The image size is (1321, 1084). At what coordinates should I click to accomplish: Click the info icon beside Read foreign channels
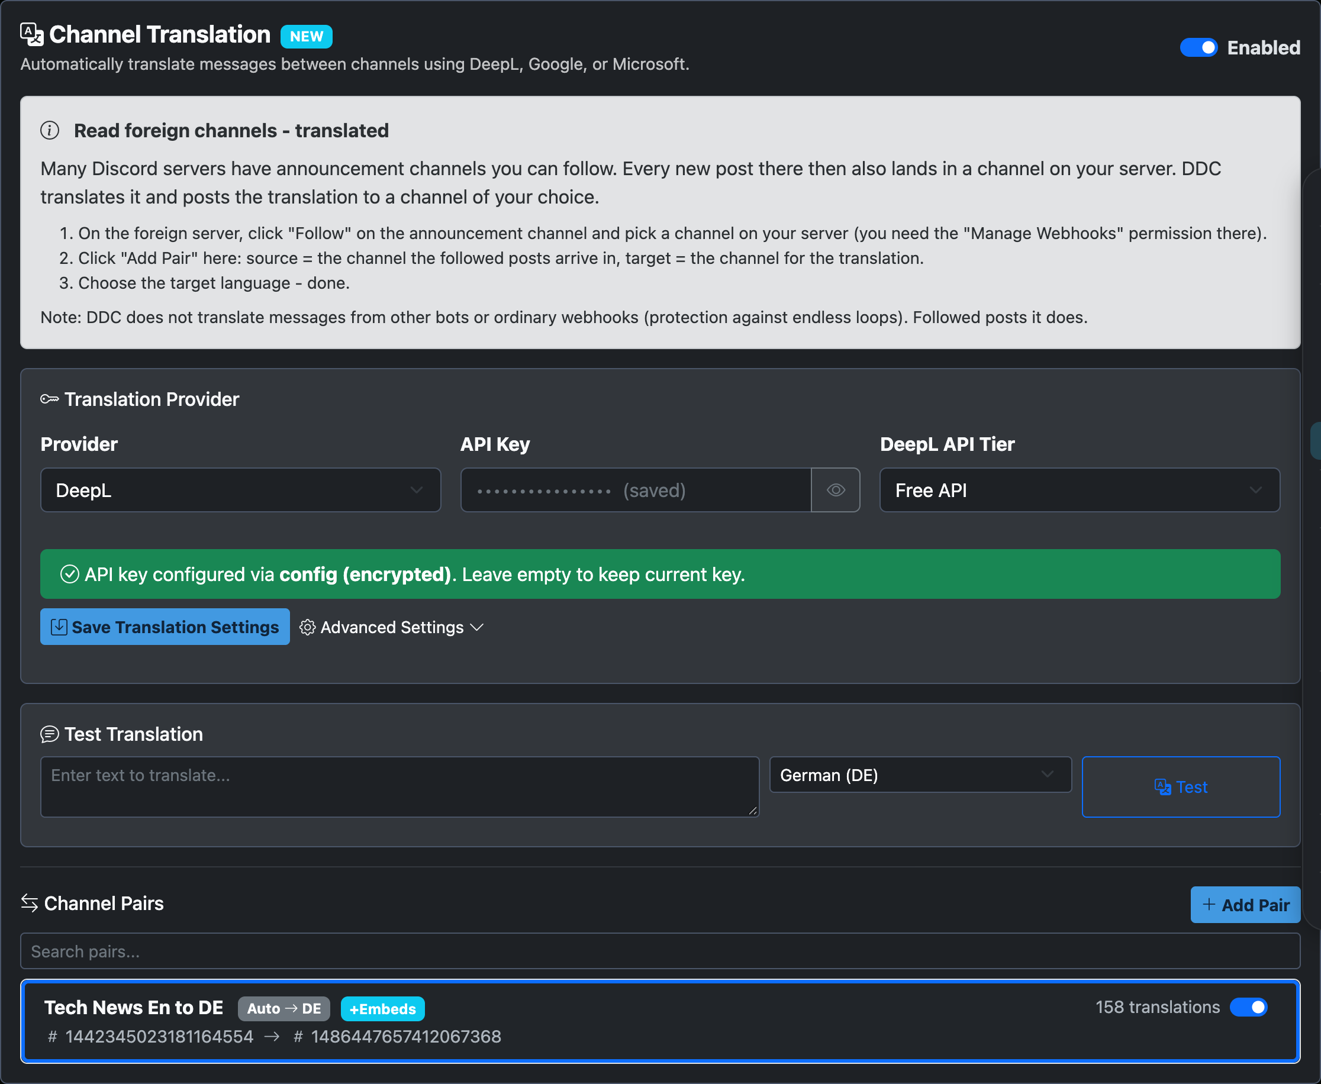(50, 131)
